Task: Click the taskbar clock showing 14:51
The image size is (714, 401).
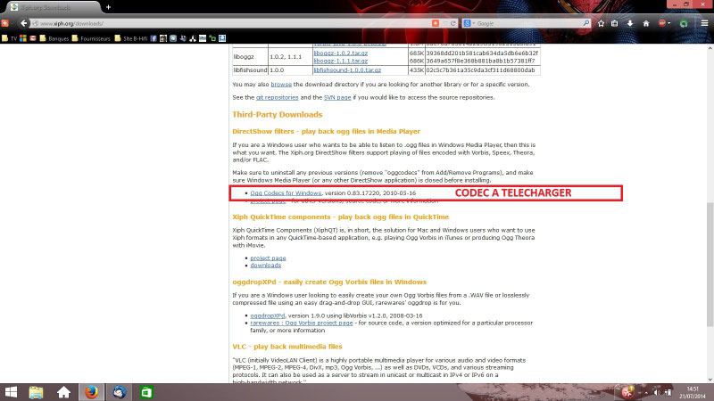Action: pos(693,392)
